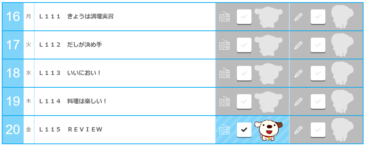Image resolution: width=365 pixels, height=146 pixels.
Task: Click radio icon for day 16 lesson
Action: pos(225,17)
